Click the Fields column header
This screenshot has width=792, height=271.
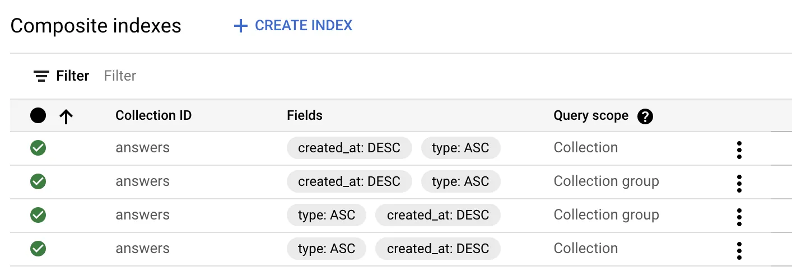(x=305, y=115)
